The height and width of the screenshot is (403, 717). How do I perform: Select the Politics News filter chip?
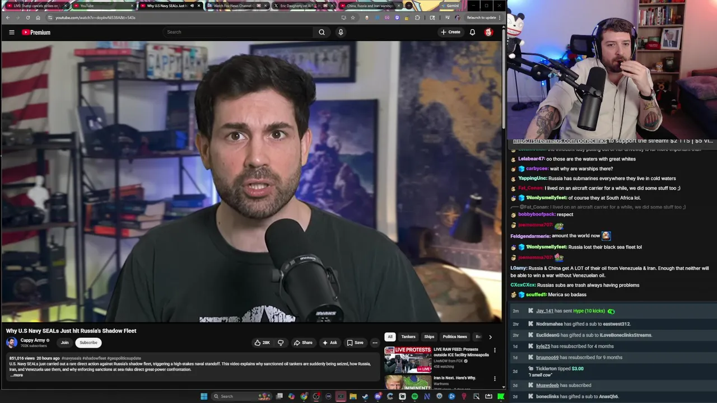tap(454, 337)
